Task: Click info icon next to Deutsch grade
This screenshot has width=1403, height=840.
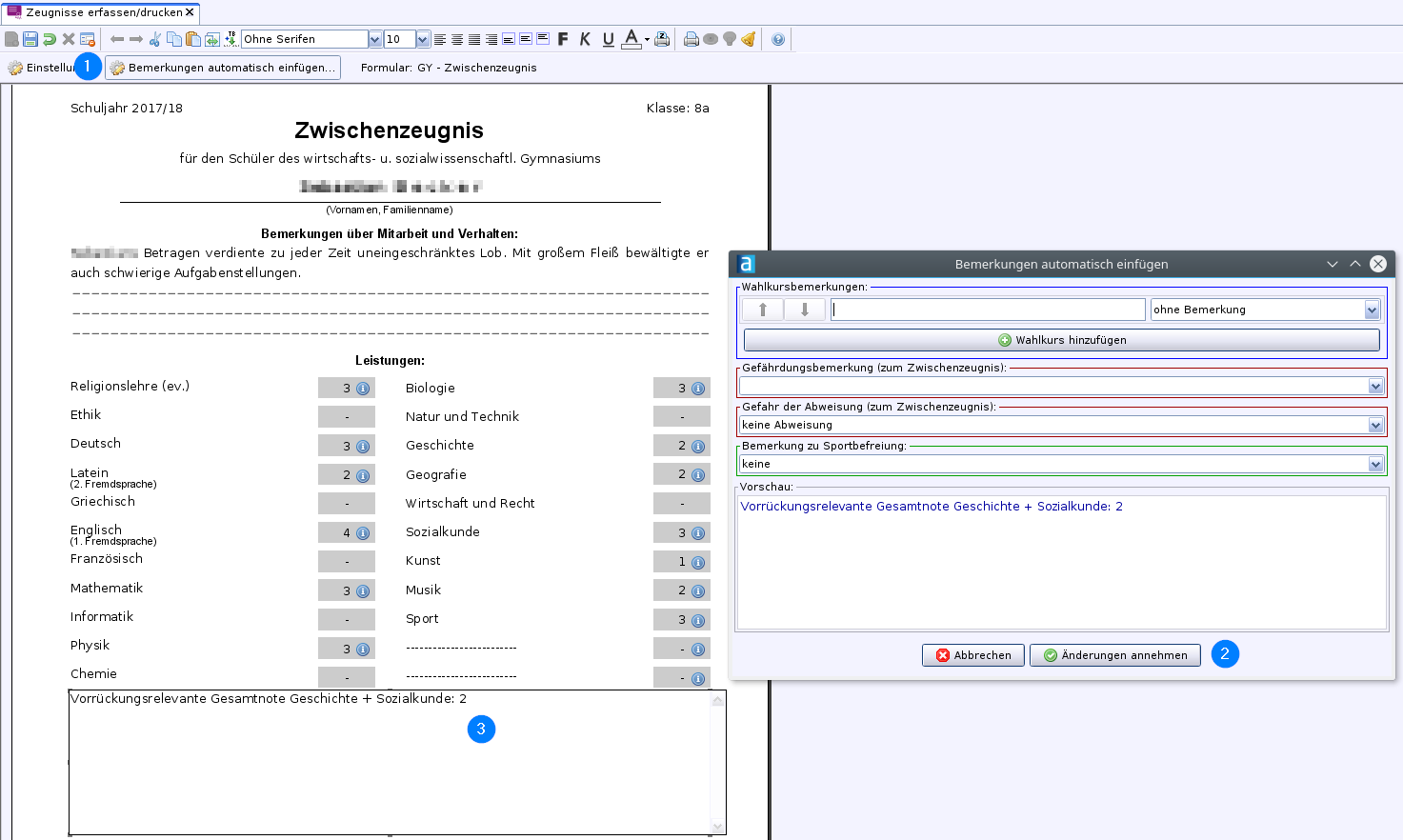Action: (x=363, y=447)
